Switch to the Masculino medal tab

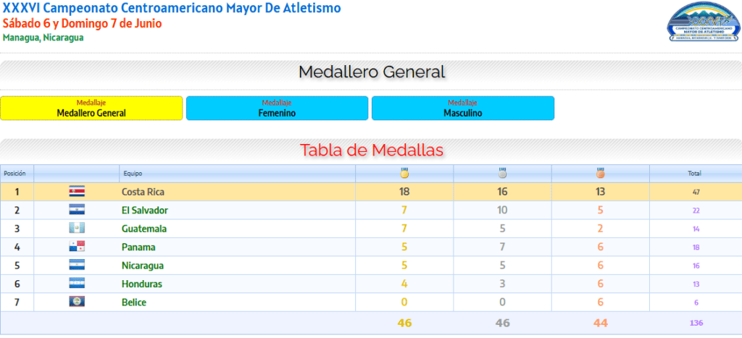463,109
